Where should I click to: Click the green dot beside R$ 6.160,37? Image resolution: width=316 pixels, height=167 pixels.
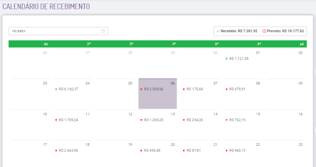(56, 89)
